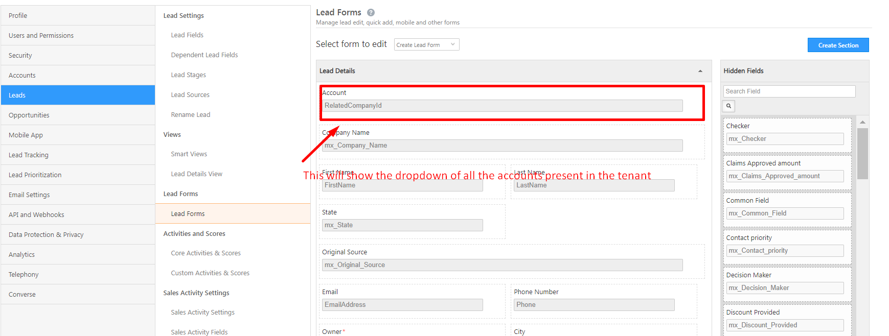Collapse the Lead Details section arrow
The height and width of the screenshot is (336, 889).
pos(700,71)
